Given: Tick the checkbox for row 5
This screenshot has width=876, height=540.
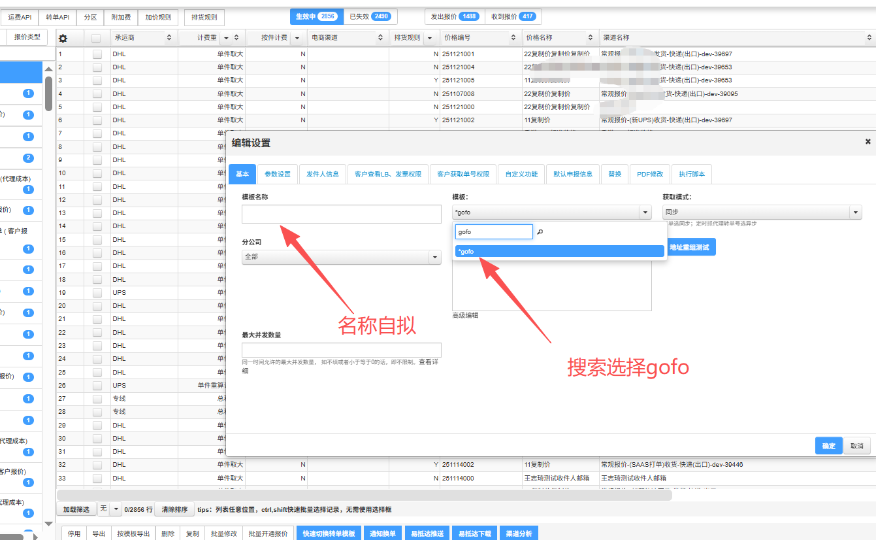Looking at the screenshot, I should click(x=97, y=107).
